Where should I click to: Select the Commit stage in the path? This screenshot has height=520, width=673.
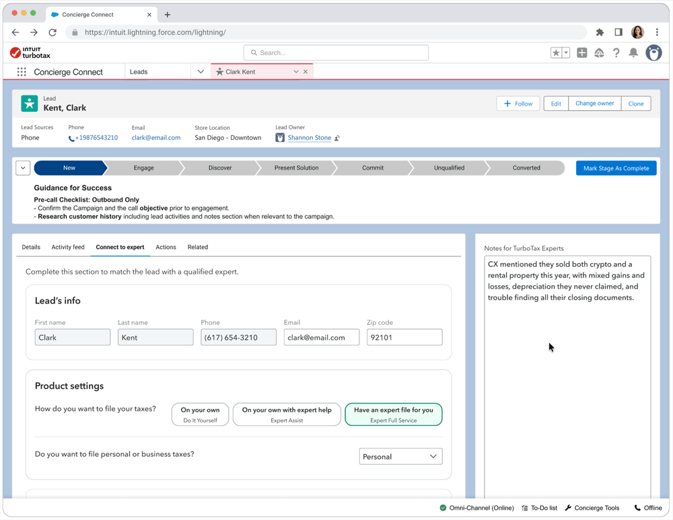tap(373, 168)
